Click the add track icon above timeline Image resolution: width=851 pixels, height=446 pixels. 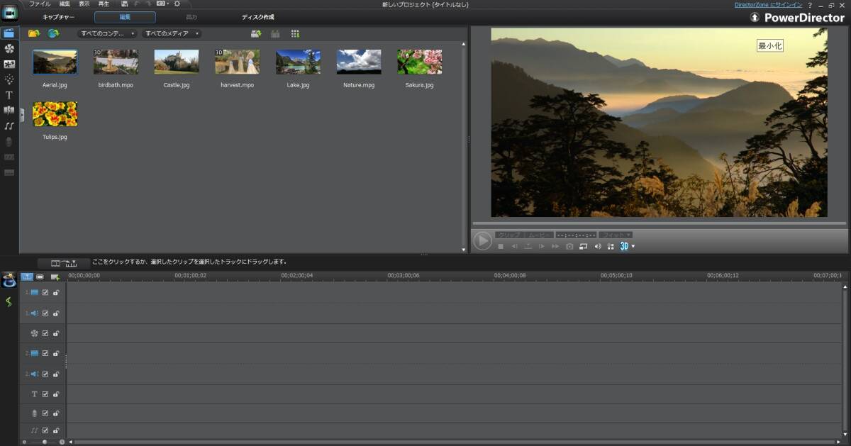pyautogui.click(x=55, y=277)
